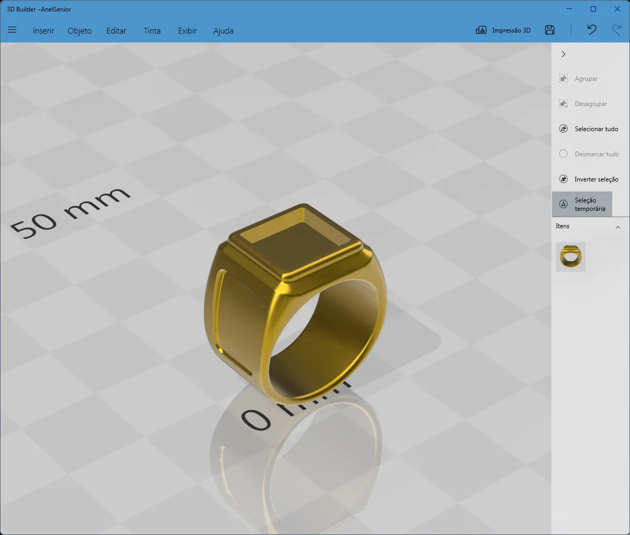
Task: Click the Desagrupar label
Action: (x=591, y=104)
